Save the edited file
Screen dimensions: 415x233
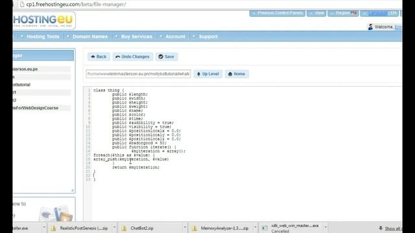pos(167,56)
